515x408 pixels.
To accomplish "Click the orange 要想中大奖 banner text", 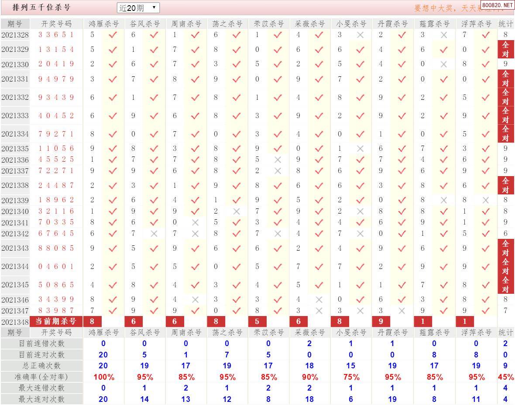I will click(445, 8).
